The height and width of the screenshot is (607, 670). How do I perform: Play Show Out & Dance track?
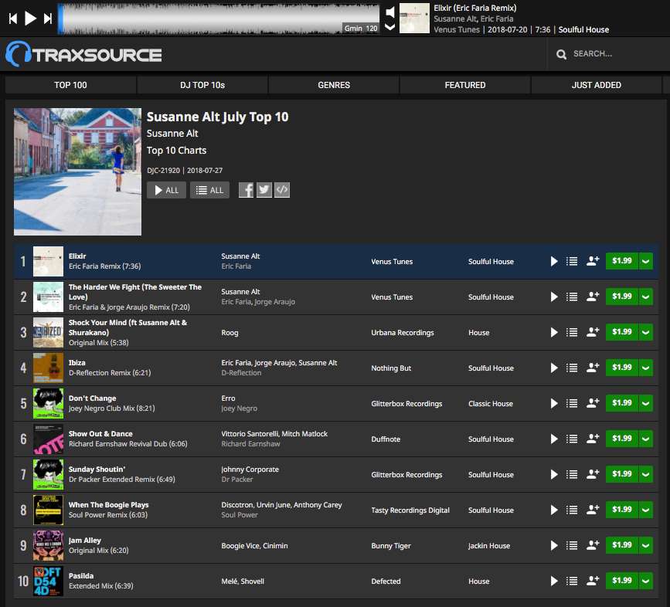pos(554,439)
